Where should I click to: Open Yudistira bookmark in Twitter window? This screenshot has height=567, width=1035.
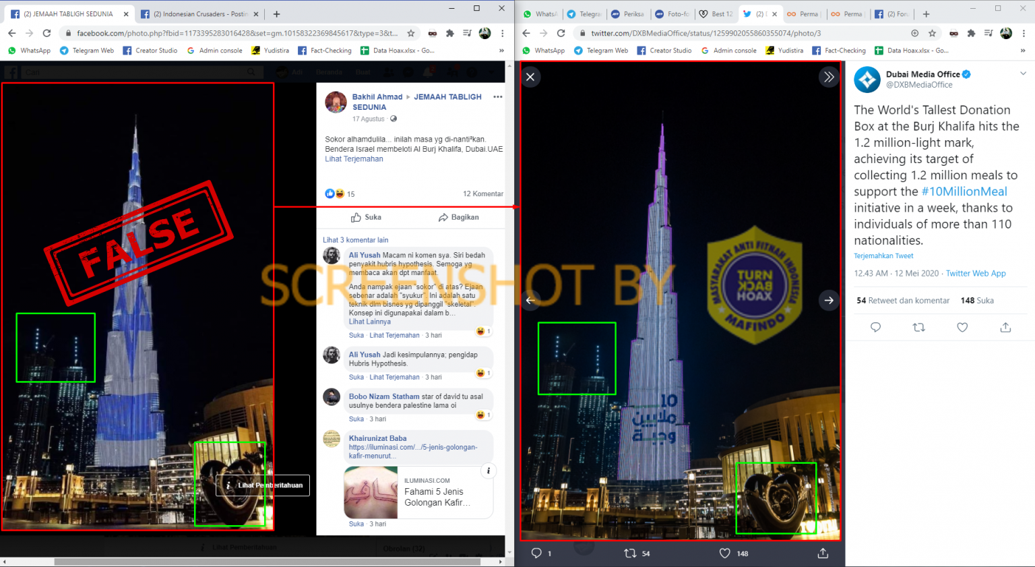point(784,51)
